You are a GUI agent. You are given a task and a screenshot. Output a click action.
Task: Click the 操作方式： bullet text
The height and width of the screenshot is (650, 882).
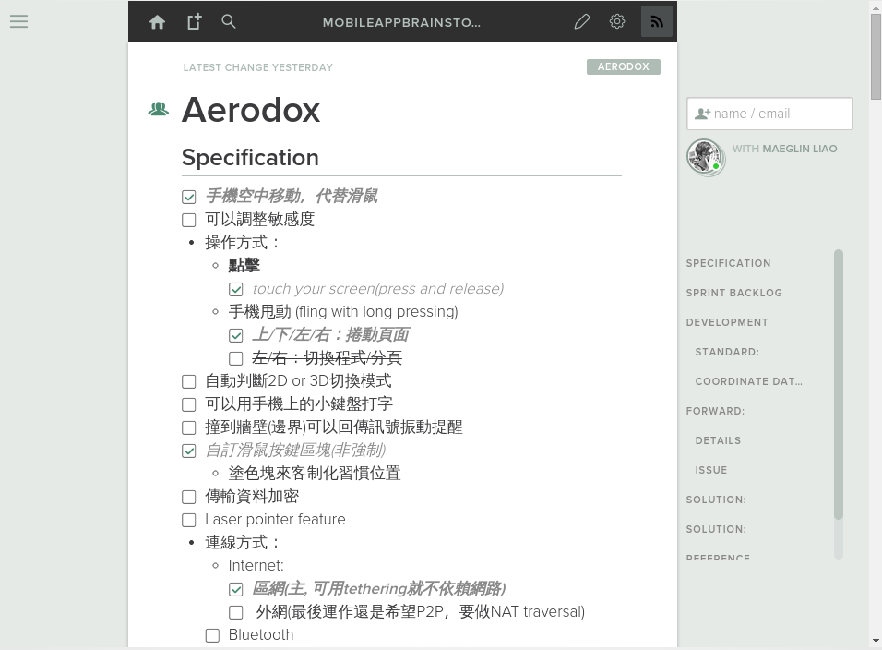(243, 243)
